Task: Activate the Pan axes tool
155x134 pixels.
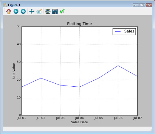Action: pyautogui.click(x=32, y=11)
